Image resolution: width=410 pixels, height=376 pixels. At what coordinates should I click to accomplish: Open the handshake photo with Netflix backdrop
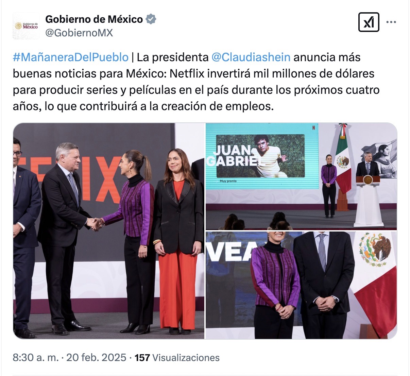pyautogui.click(x=109, y=231)
